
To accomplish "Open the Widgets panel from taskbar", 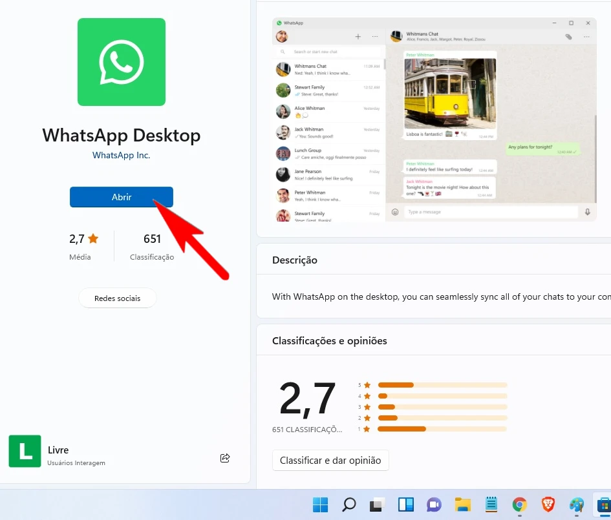I will point(405,505).
